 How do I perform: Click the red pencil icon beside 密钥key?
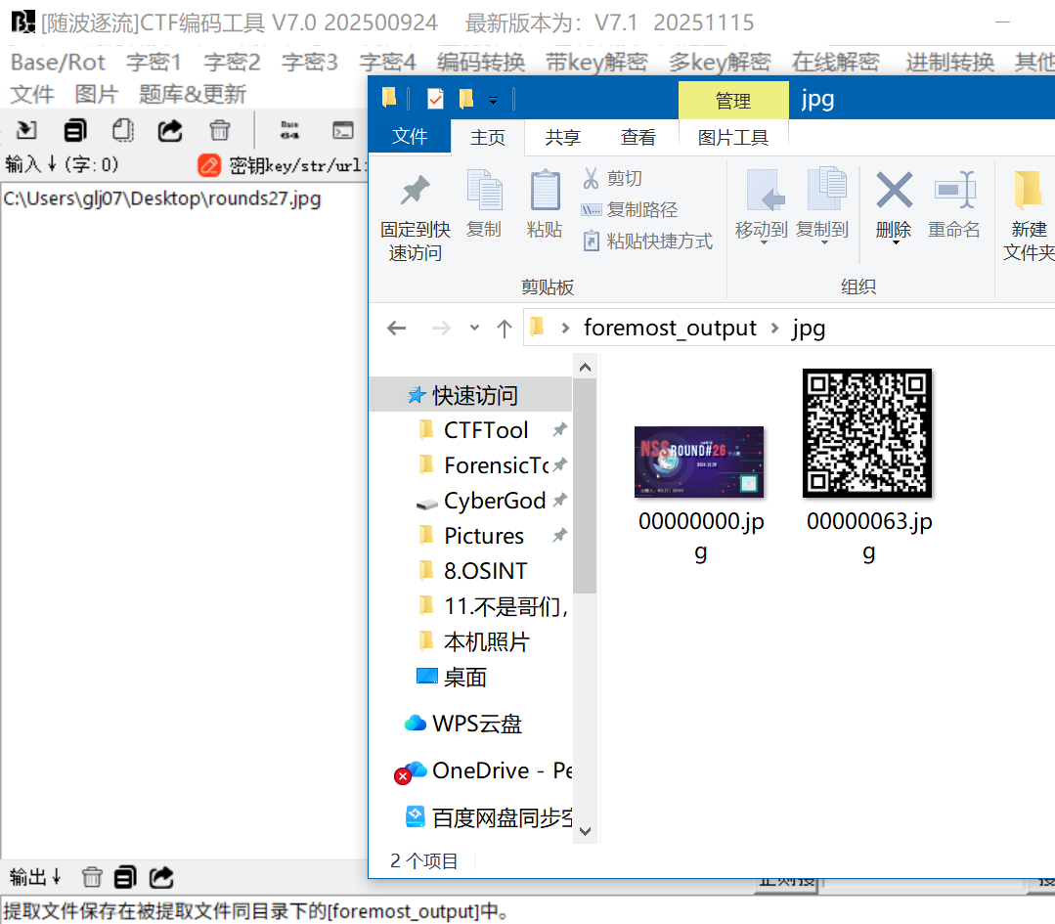point(209,165)
